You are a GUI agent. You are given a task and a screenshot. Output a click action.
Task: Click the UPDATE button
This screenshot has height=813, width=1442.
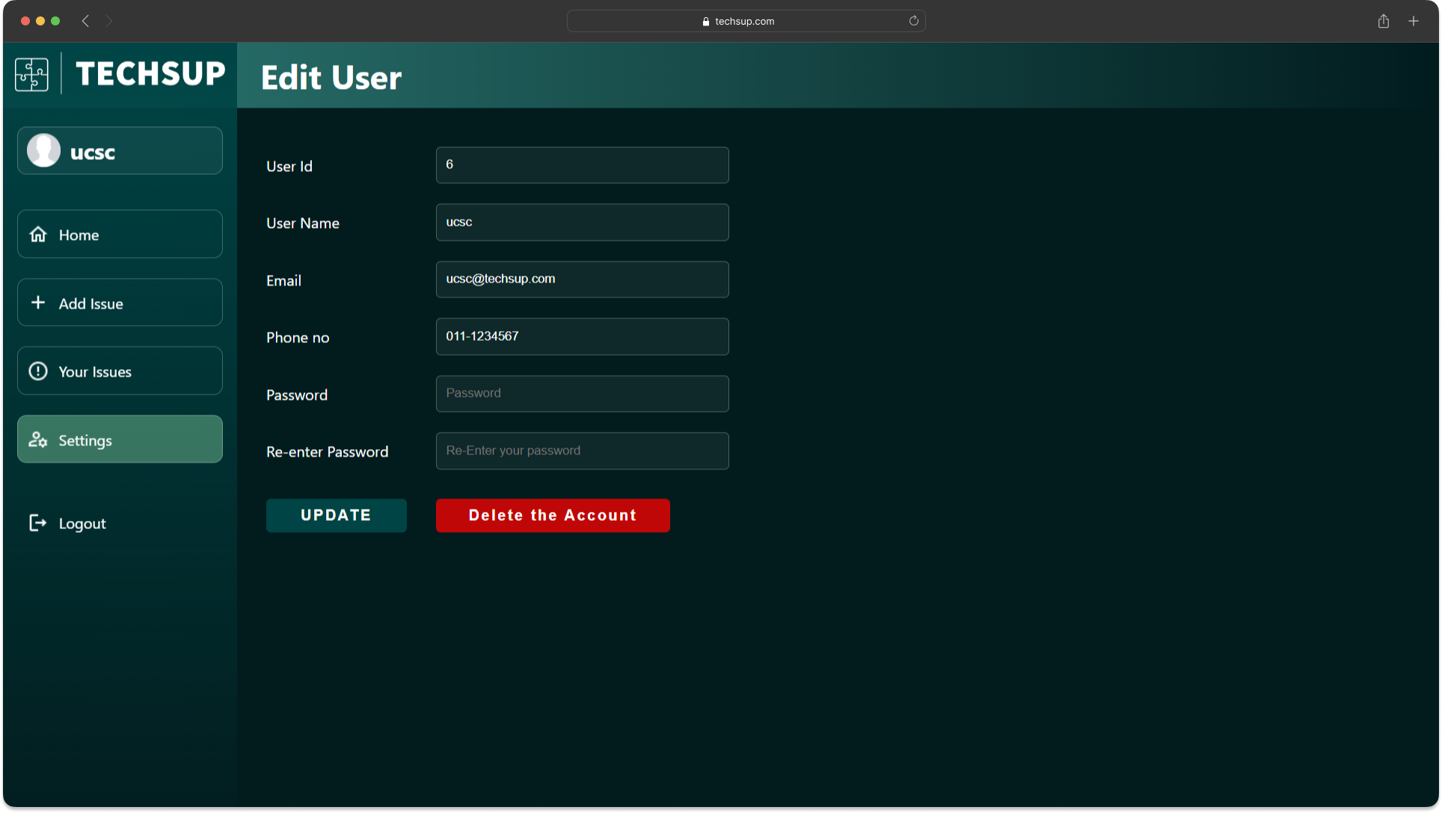(337, 516)
